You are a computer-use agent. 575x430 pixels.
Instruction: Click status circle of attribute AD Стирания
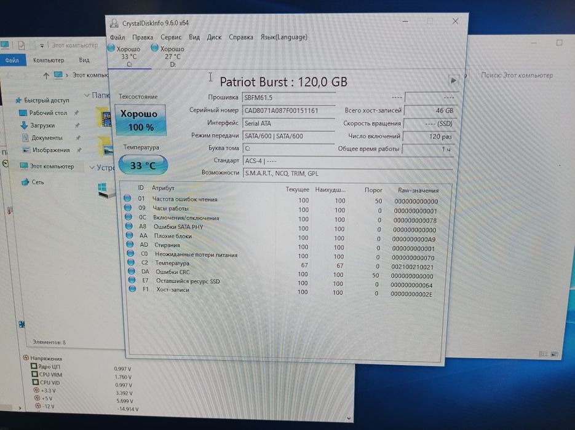click(x=130, y=244)
